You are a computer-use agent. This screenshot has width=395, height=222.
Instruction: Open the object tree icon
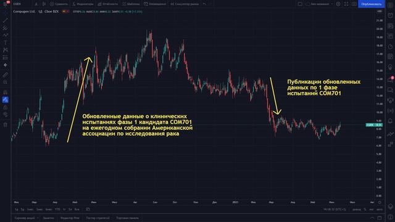(x=390, y=207)
